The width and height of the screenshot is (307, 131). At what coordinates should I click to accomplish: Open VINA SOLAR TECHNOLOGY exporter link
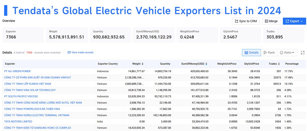[30, 90]
